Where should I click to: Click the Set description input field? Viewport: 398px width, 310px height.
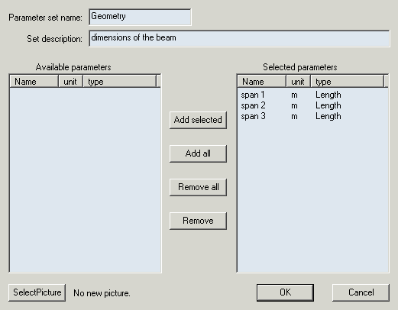coord(239,38)
